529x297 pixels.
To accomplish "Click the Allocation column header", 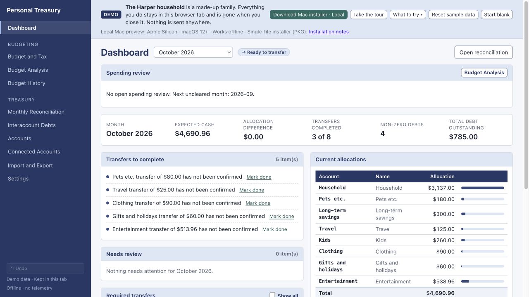I will coord(442,177).
